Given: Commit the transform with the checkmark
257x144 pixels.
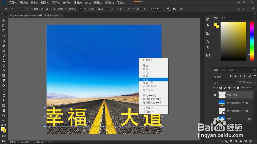Looking at the screenshot, I should 181,9.
